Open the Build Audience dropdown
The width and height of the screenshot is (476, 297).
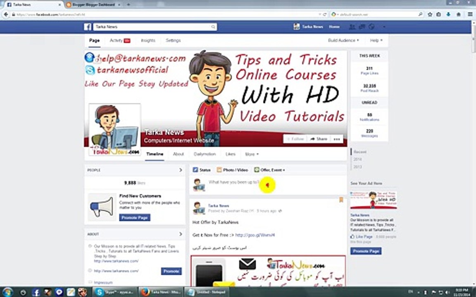(x=343, y=40)
